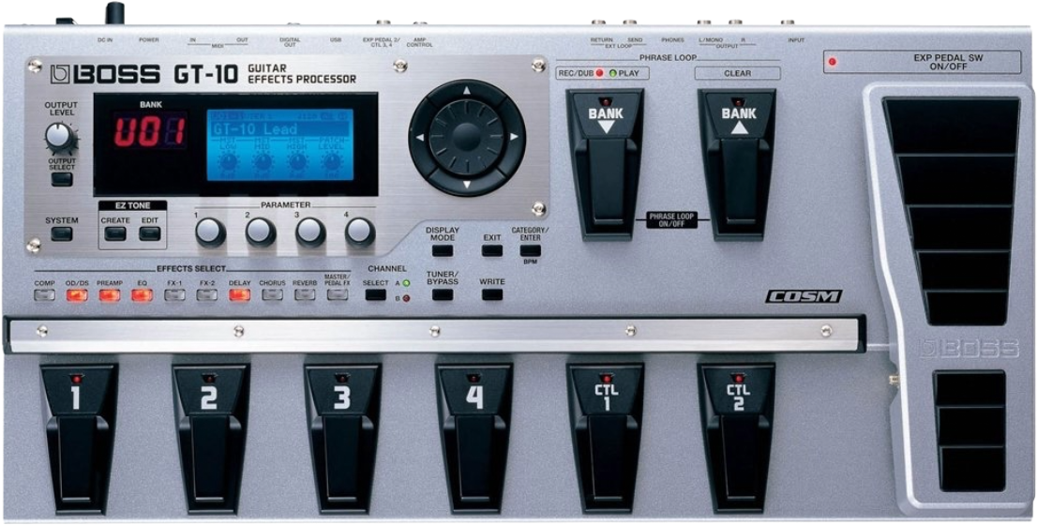Click the REC/DUB red LED
Image resolution: width=1037 pixels, height=525 pixels.
[600, 73]
